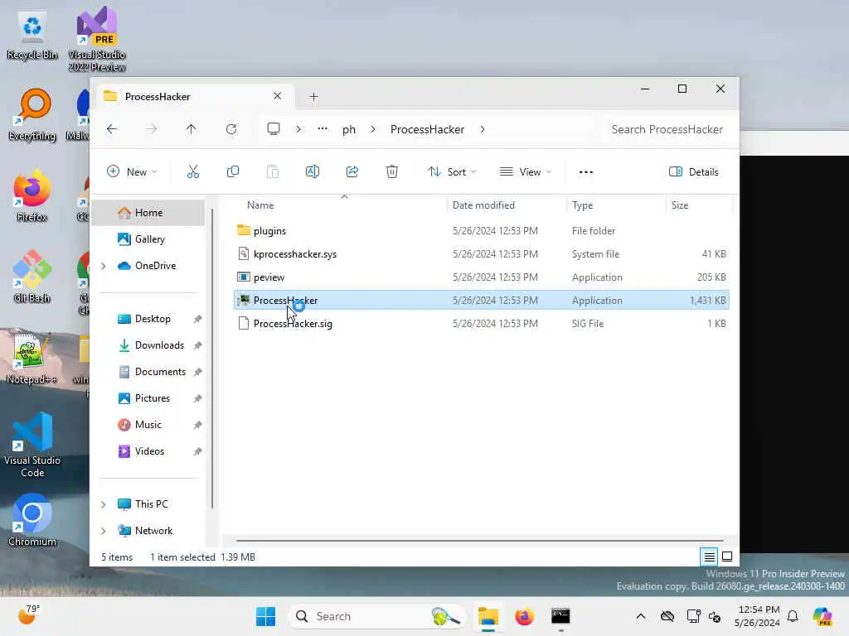The height and width of the screenshot is (636, 849).
Task: Select the Firefox desktop icon
Action: [x=32, y=195]
